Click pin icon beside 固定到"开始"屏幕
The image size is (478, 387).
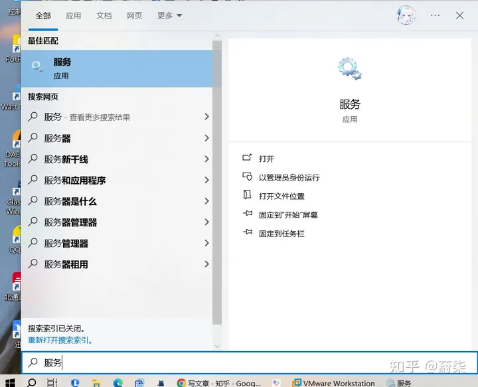tap(248, 213)
